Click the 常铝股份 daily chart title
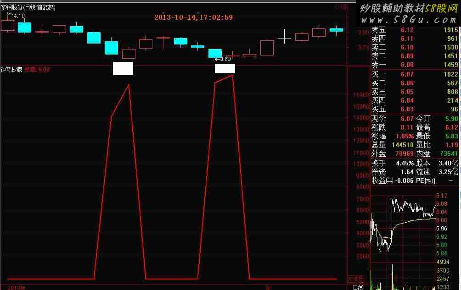461x290 pixels. click(28, 7)
